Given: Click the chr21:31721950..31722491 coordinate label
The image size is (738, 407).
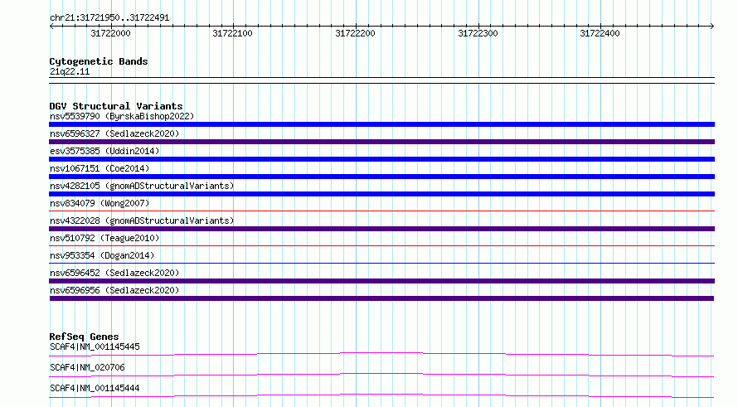Looking at the screenshot, I should [109, 17].
